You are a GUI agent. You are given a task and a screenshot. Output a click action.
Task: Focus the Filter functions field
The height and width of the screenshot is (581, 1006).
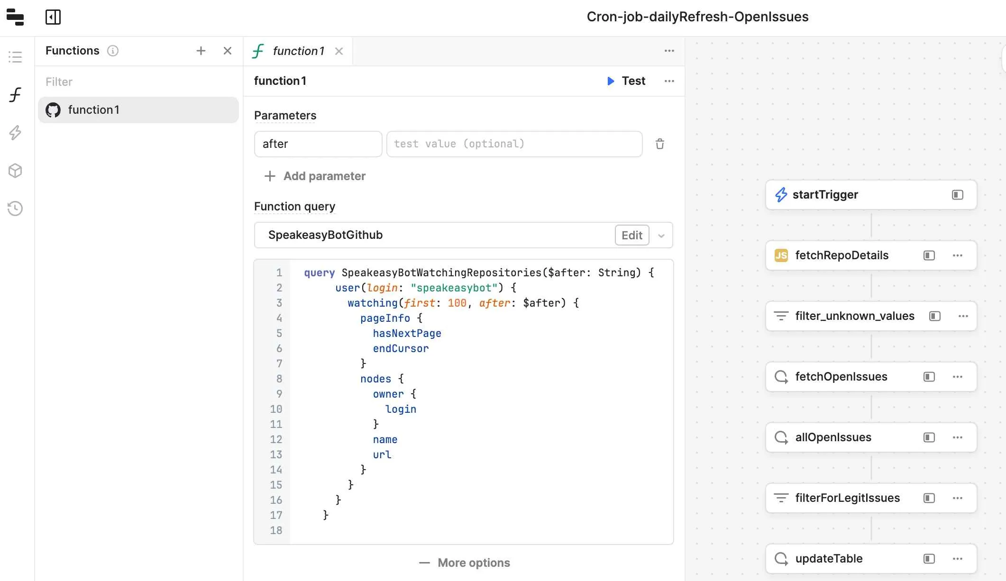[x=138, y=82]
